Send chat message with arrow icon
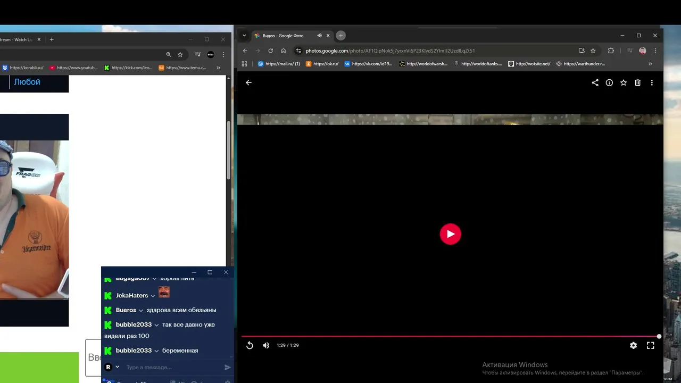Screen dimensions: 681x383 [228, 367]
